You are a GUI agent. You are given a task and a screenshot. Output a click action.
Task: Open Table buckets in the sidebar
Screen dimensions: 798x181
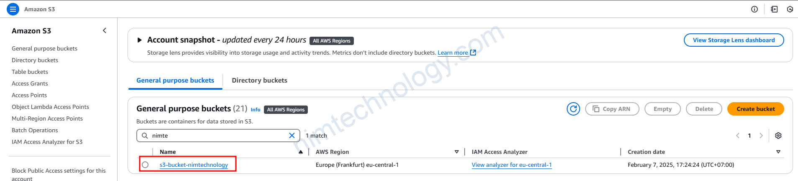click(x=30, y=72)
